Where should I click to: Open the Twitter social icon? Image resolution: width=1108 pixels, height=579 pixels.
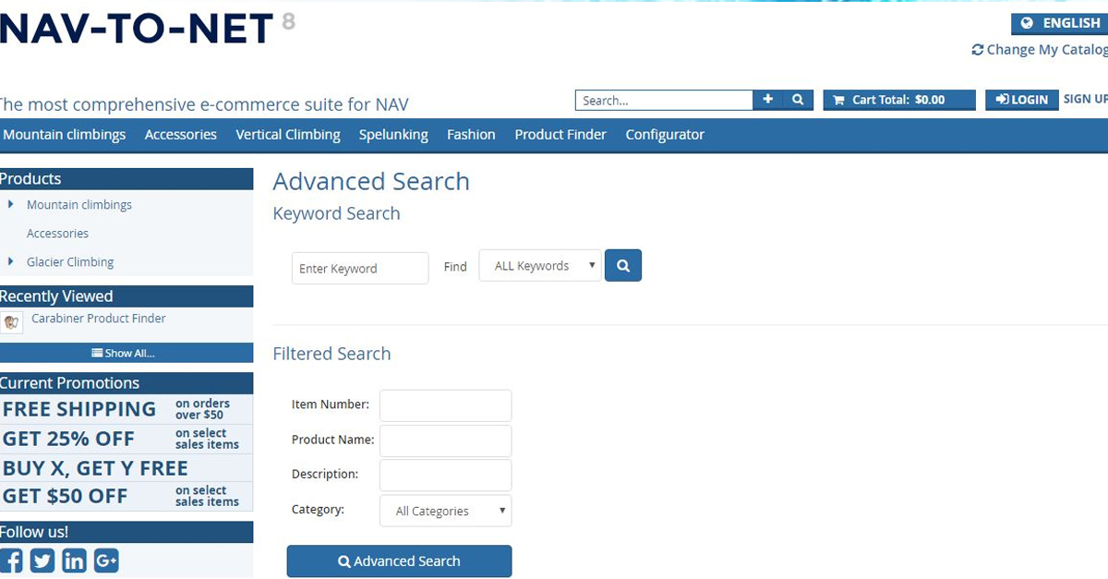42,561
